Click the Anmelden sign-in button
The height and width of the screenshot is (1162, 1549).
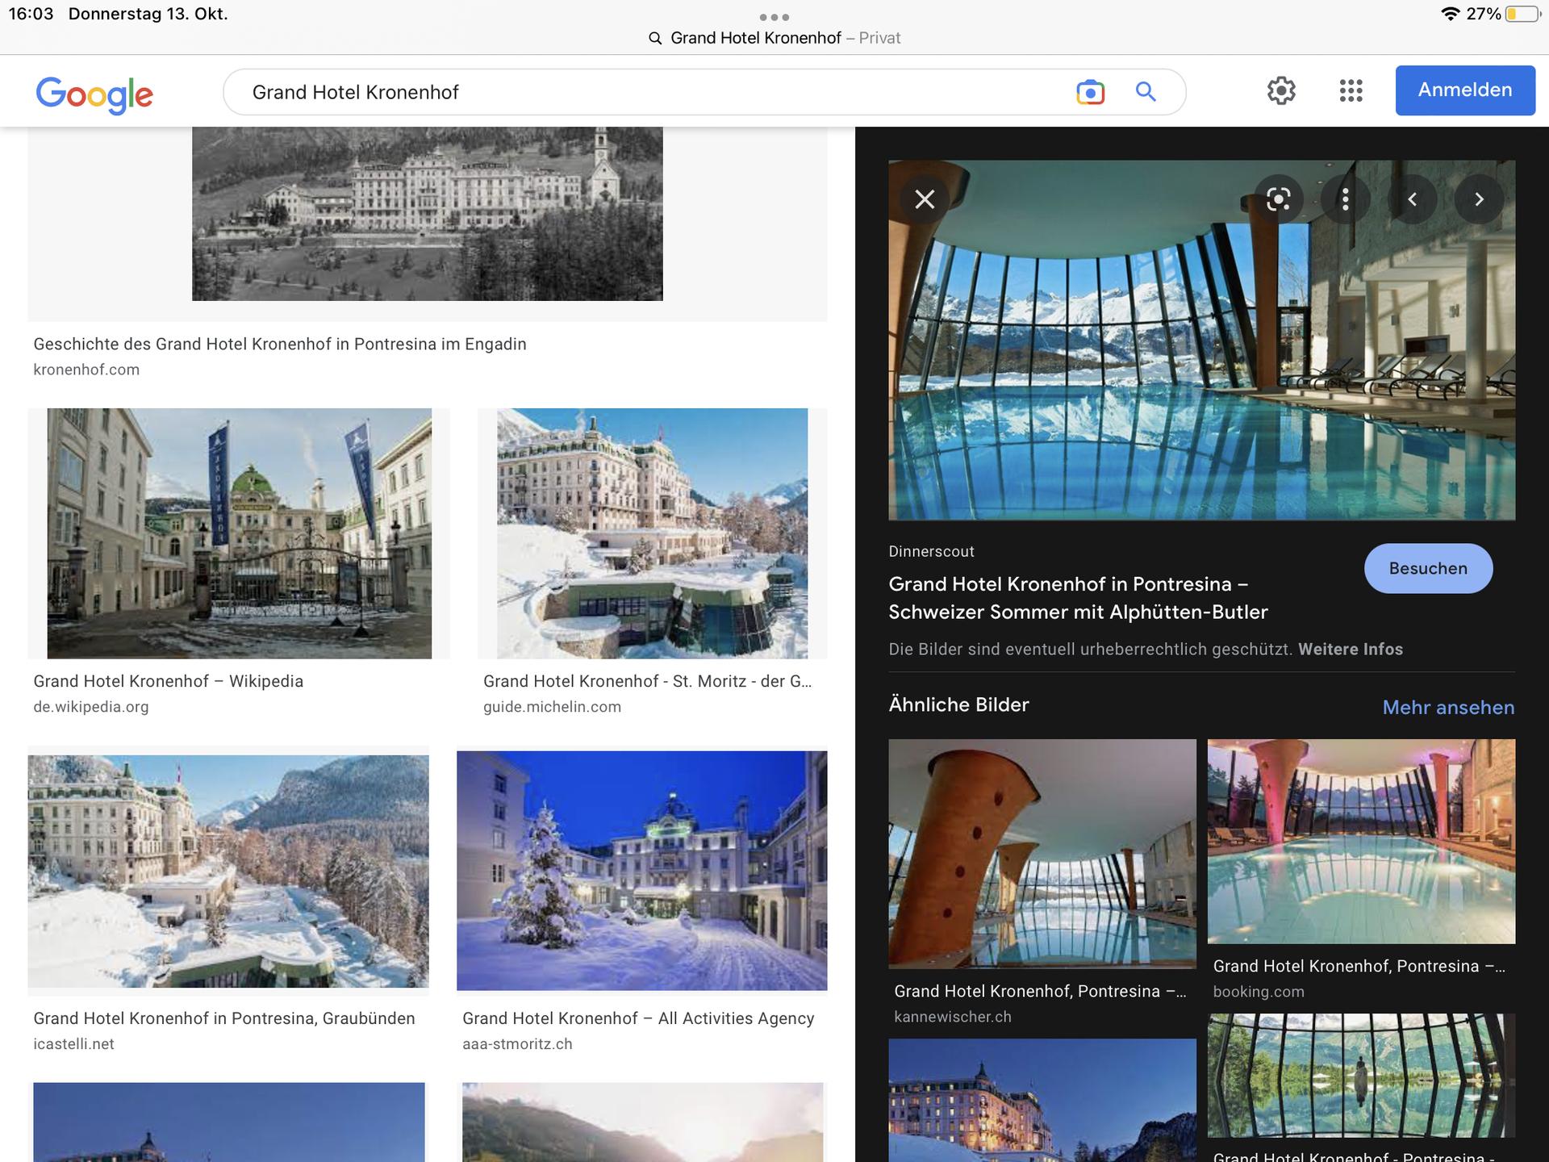pos(1465,90)
